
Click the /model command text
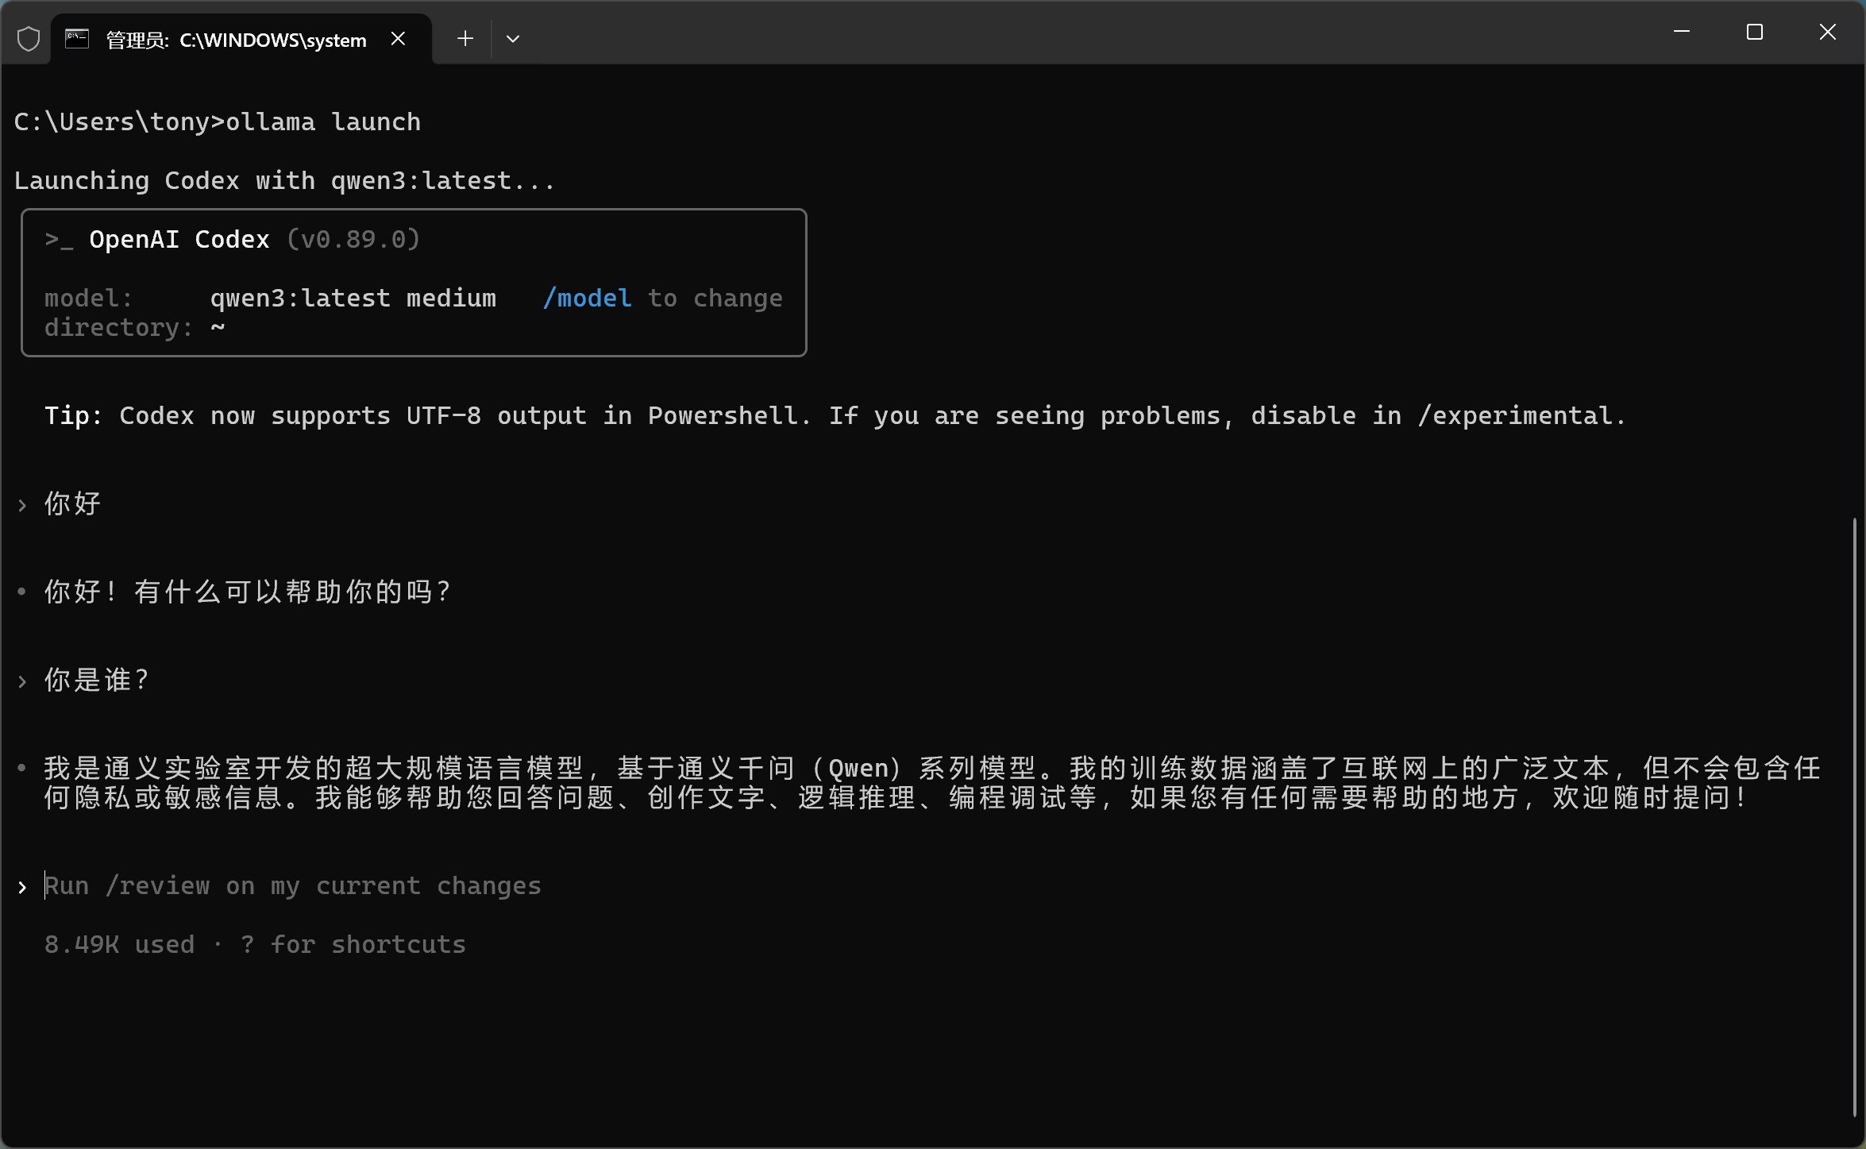[x=587, y=299]
